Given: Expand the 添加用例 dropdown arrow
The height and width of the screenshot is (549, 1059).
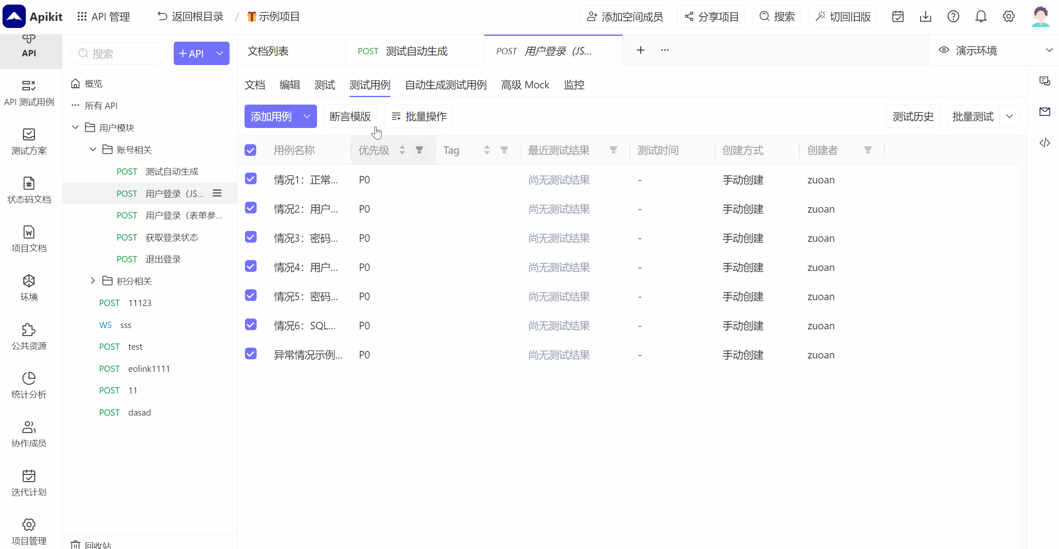Looking at the screenshot, I should (x=307, y=116).
